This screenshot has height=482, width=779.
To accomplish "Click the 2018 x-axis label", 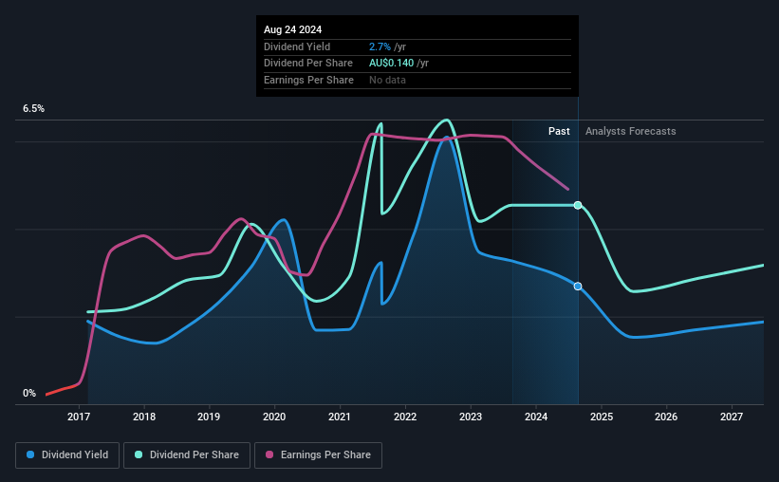I will [x=144, y=417].
